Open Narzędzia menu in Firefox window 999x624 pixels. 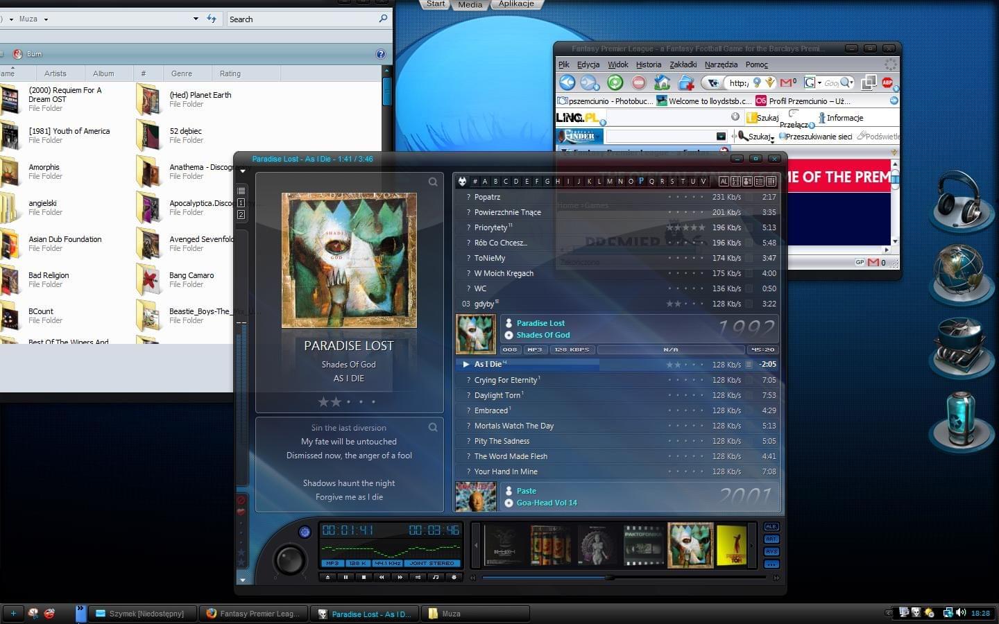(x=721, y=64)
